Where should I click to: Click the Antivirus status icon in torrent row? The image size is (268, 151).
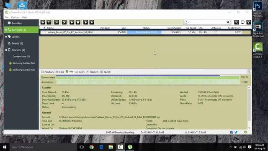pyautogui.click(x=216, y=32)
